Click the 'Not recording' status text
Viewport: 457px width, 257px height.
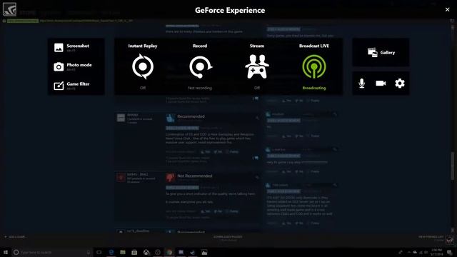click(200, 88)
